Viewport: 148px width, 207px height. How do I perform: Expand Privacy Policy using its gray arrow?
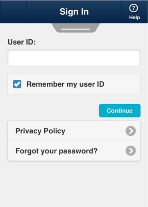pyautogui.click(x=131, y=131)
